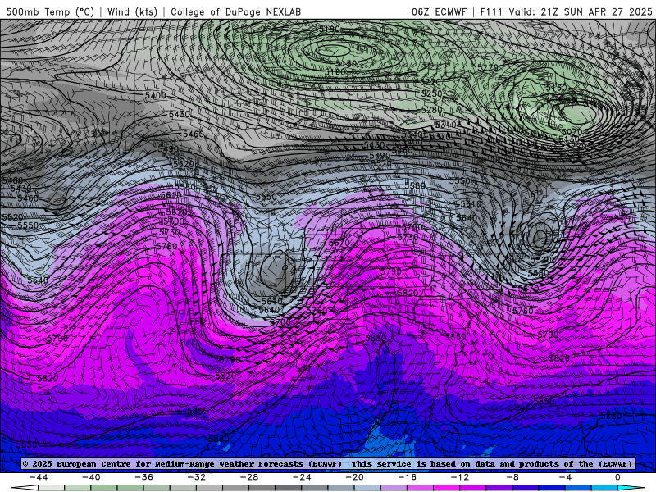
Task: Select the 'Wind (kts)' header label
Action: coord(132,11)
